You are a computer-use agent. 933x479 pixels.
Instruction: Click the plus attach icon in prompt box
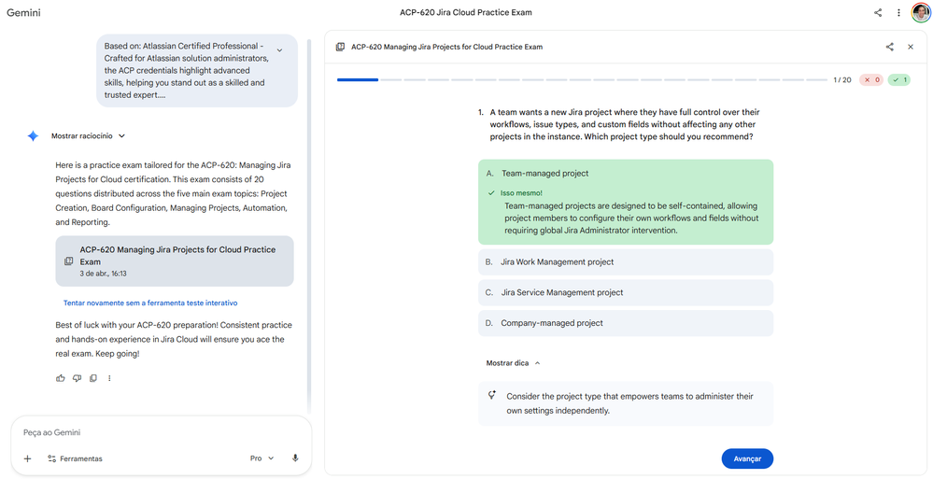[x=27, y=458]
